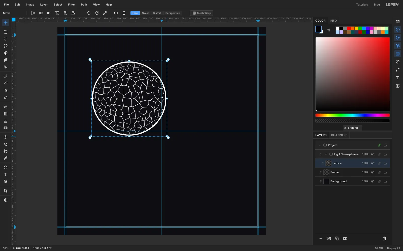Pick the pen path tool
Screen dimensions: 403x251
6,181
